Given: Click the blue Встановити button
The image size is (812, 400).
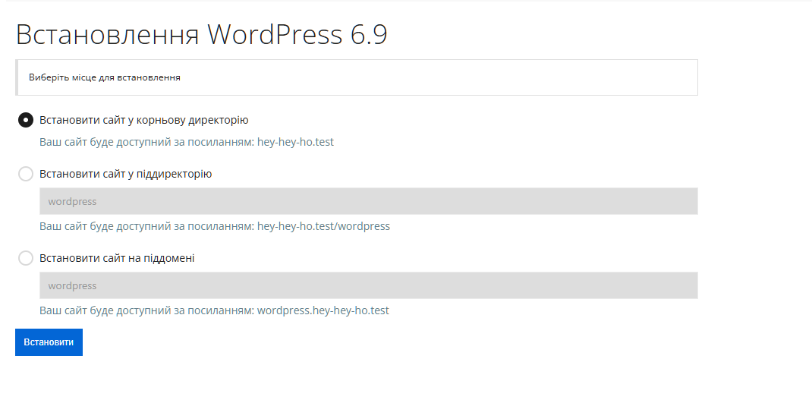Looking at the screenshot, I should click(x=49, y=342).
